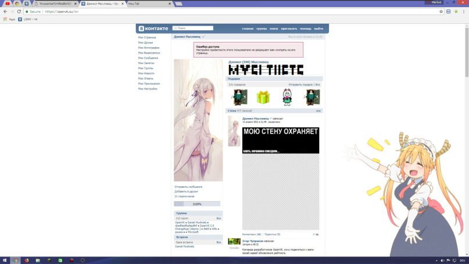Click the ВКонтакте logo

153,28
